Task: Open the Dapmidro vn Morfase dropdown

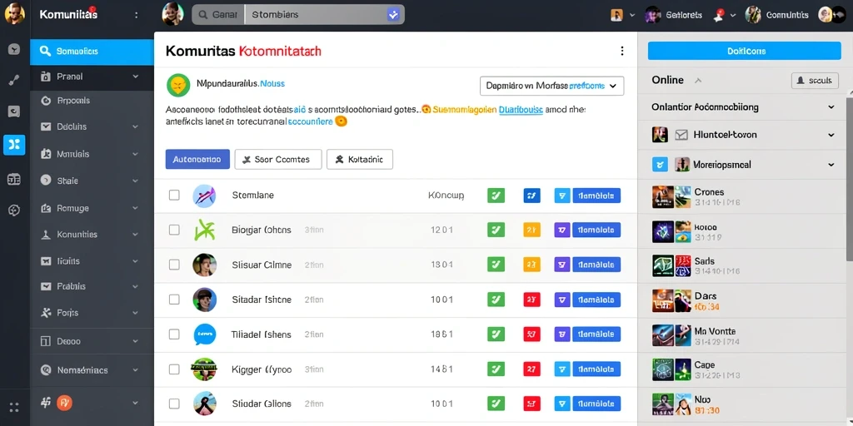Action: click(x=551, y=86)
